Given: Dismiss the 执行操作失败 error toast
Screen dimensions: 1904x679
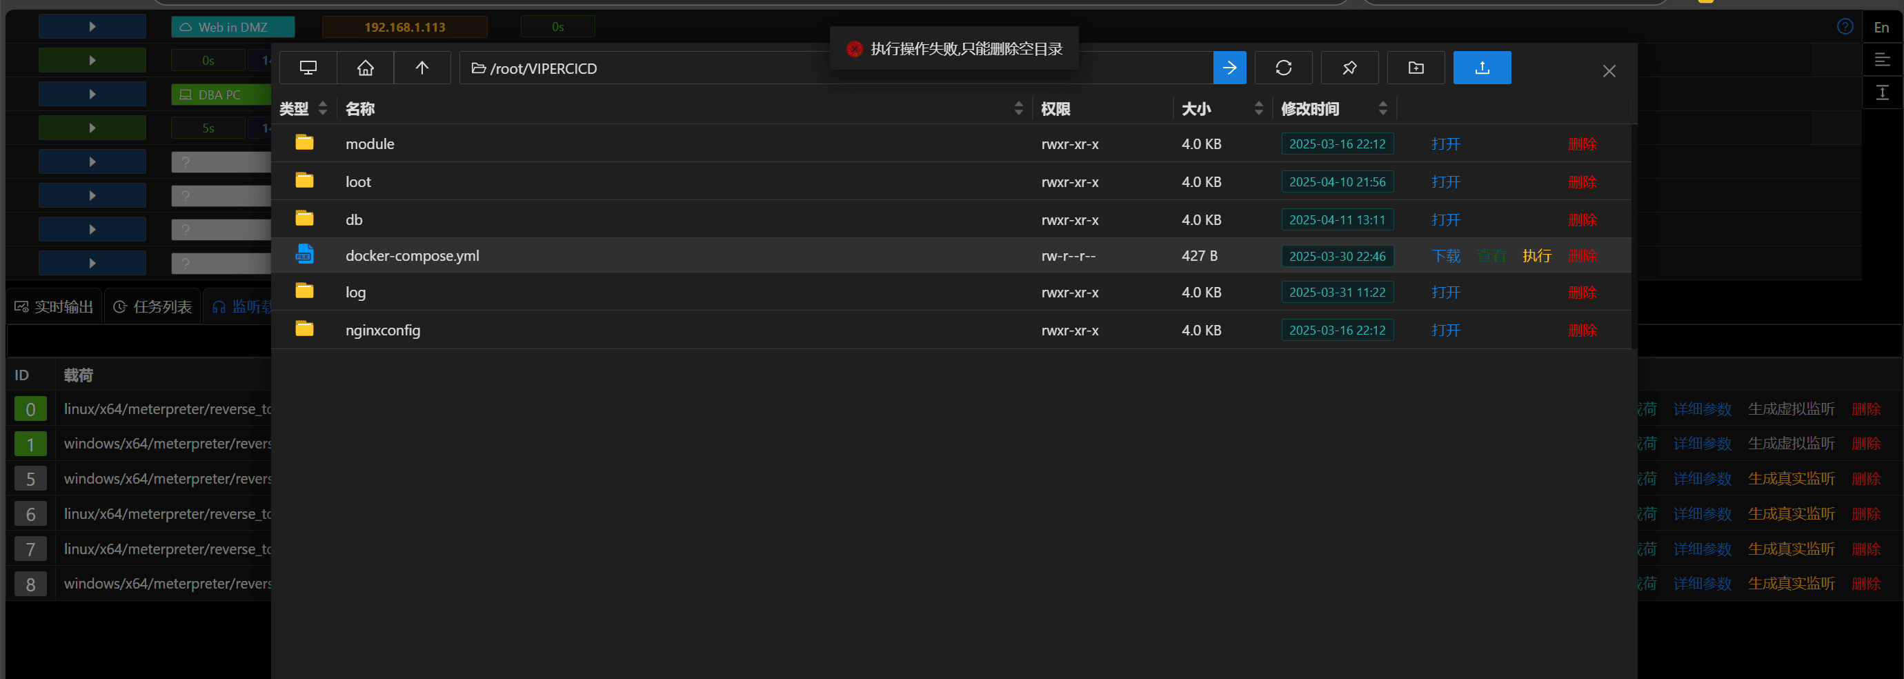Looking at the screenshot, I should tap(953, 49).
